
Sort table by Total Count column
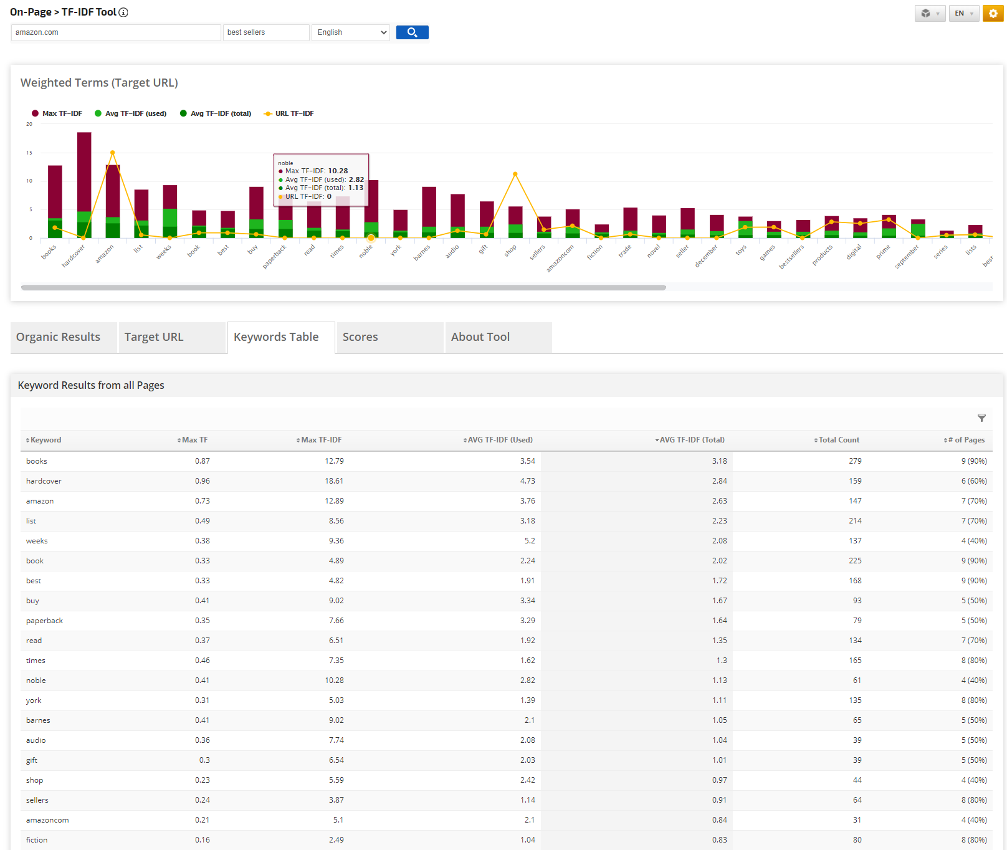pyautogui.click(x=838, y=440)
